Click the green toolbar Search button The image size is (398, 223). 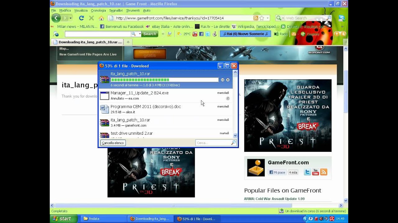(x=150, y=34)
